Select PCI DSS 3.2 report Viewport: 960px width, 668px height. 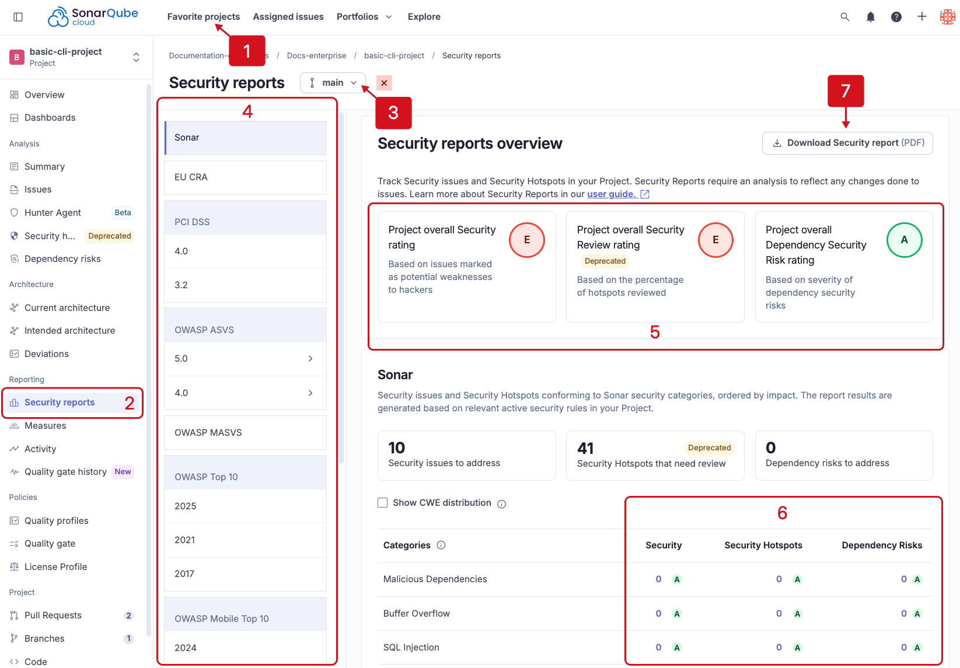(245, 285)
